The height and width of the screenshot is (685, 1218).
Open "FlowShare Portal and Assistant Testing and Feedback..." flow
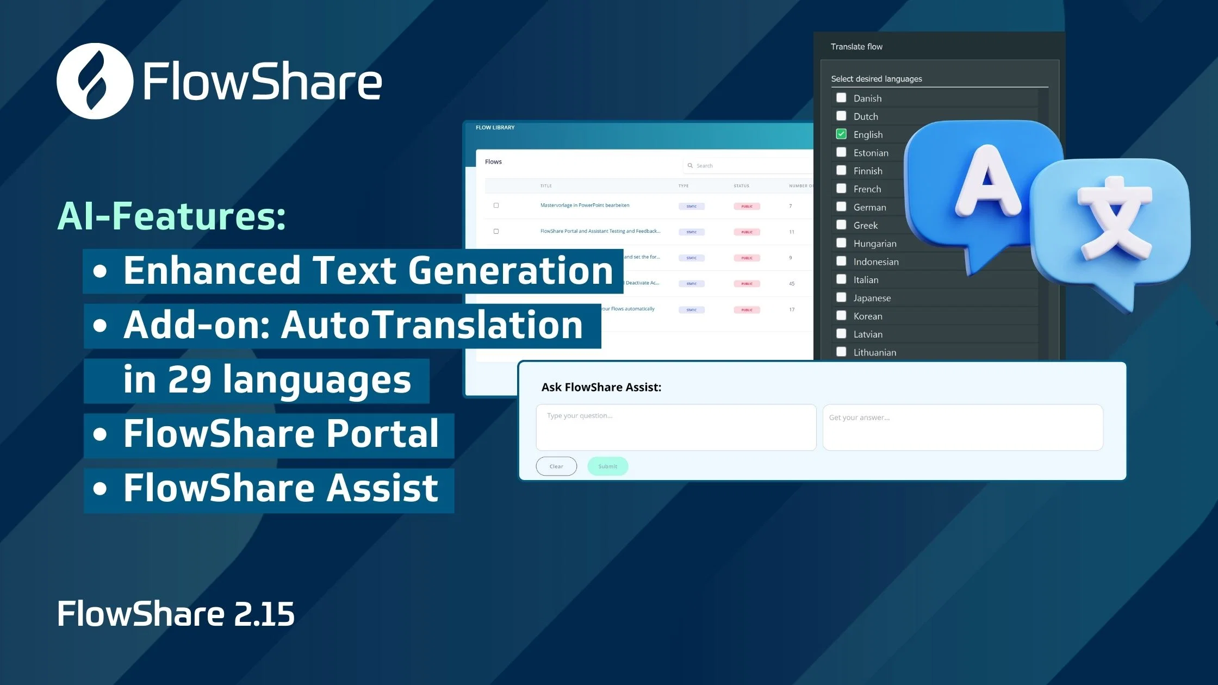coord(600,231)
